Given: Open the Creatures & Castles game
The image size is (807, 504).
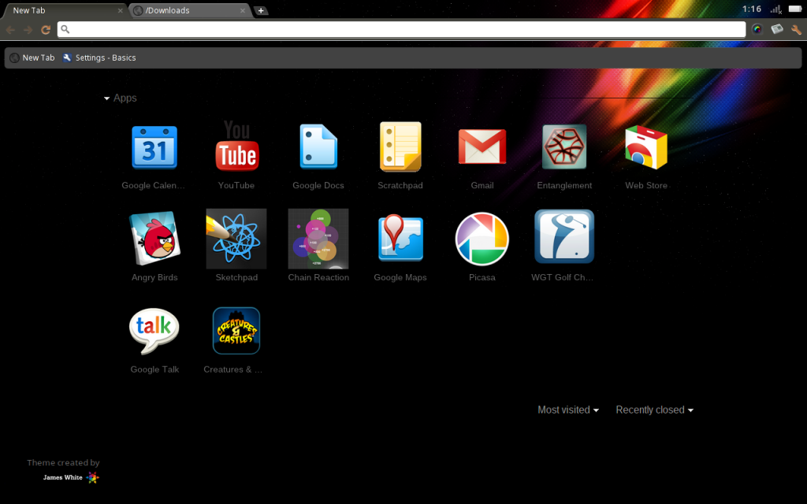Looking at the screenshot, I should 236,331.
